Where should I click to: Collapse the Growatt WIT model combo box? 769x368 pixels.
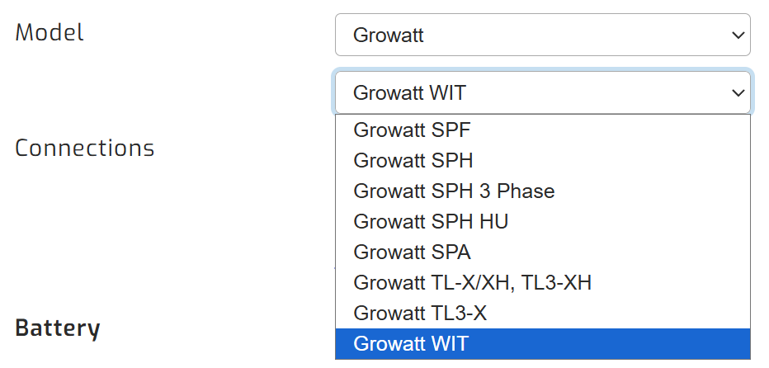click(x=541, y=92)
